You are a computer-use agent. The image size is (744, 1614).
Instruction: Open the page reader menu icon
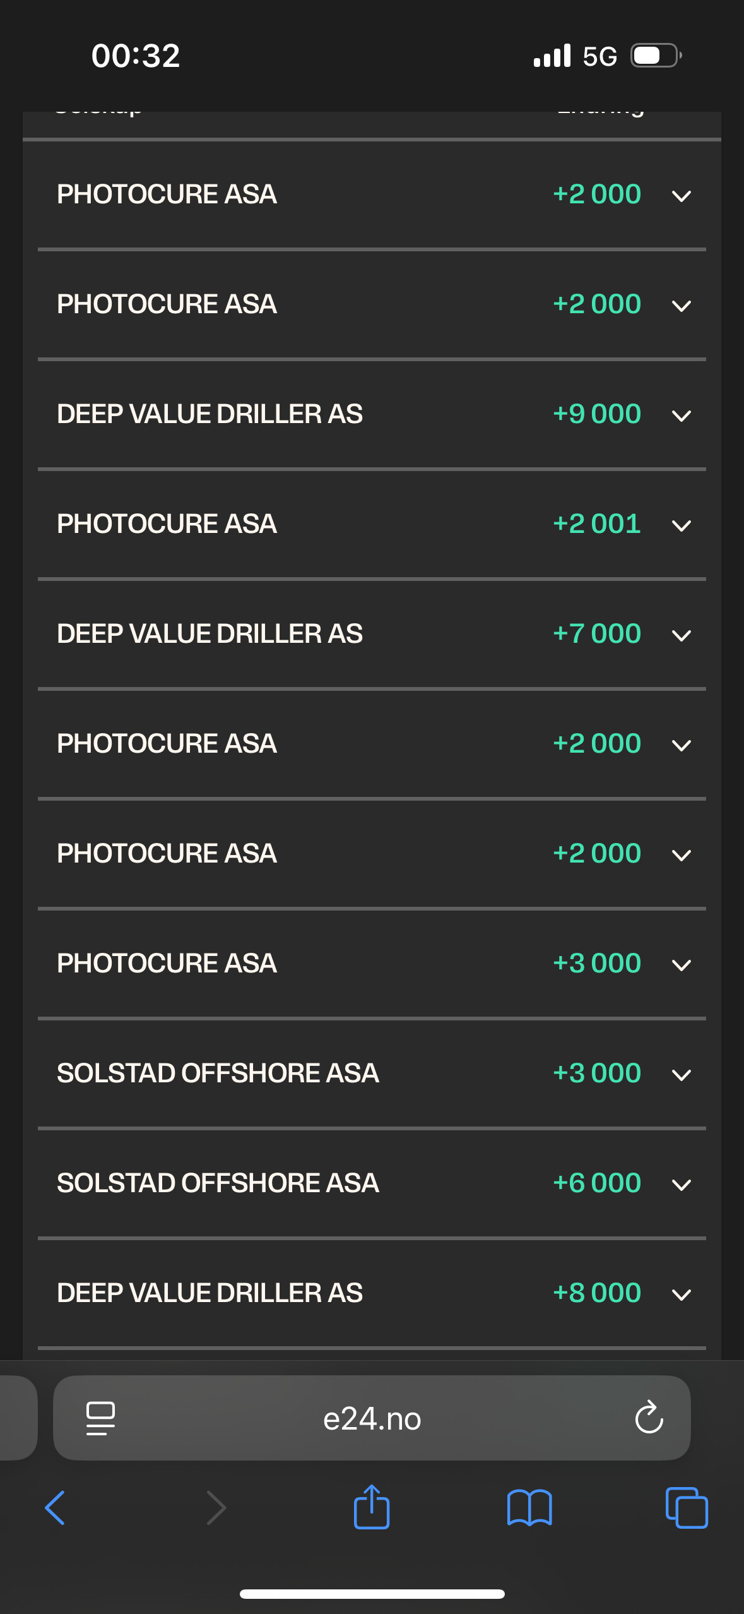pyautogui.click(x=100, y=1418)
